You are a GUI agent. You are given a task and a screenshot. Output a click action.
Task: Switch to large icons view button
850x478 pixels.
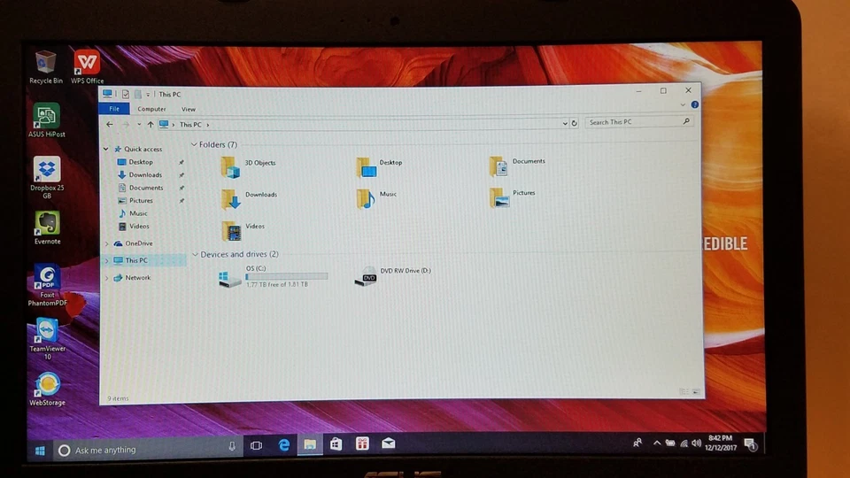696,391
